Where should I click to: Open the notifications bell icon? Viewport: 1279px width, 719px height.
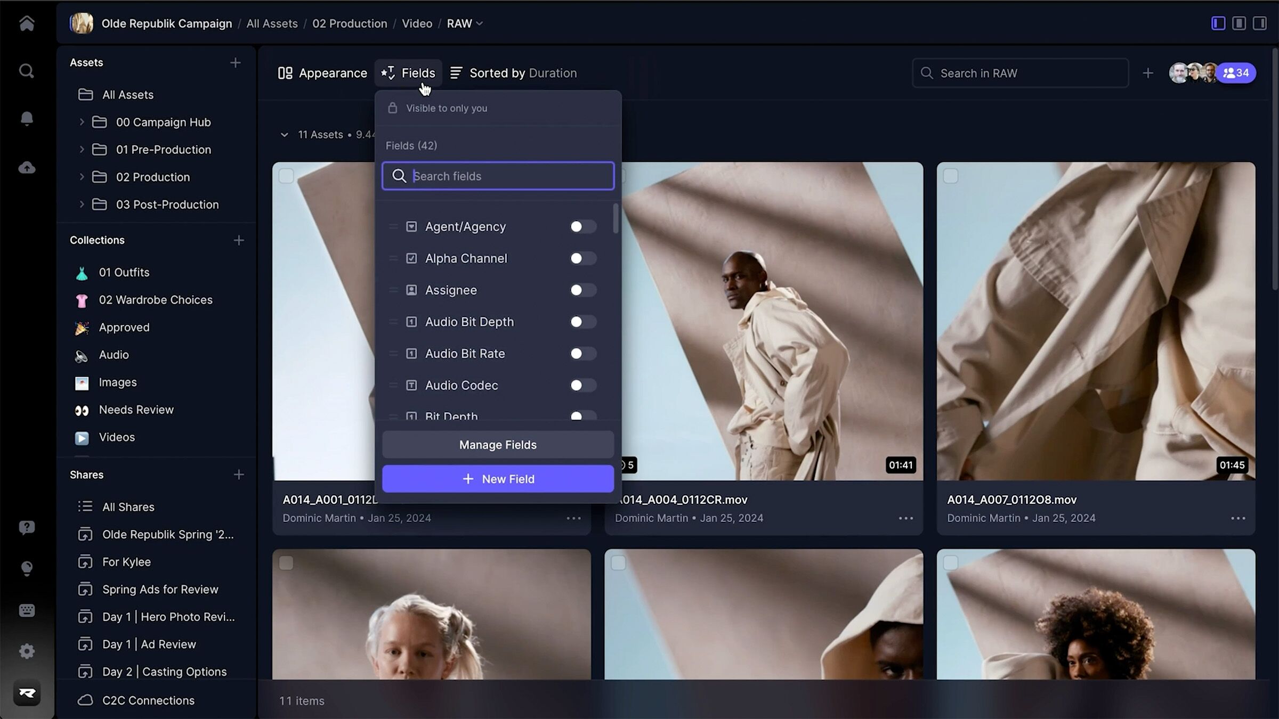click(x=27, y=118)
